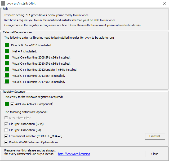Click the text 'DirectX 9c June2010 is installed.'
The image size is (169, 161).
click(32, 45)
